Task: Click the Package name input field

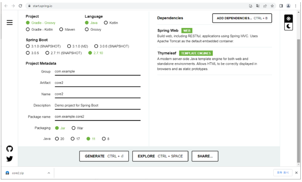Action: point(98,117)
